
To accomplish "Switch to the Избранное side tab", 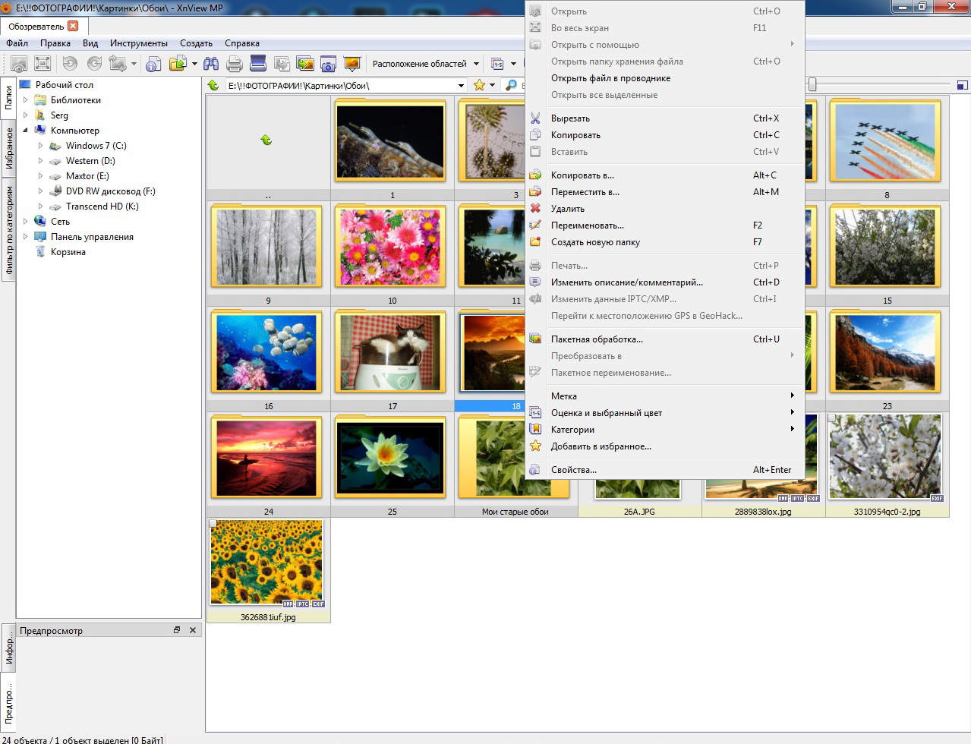I will pos(9,147).
